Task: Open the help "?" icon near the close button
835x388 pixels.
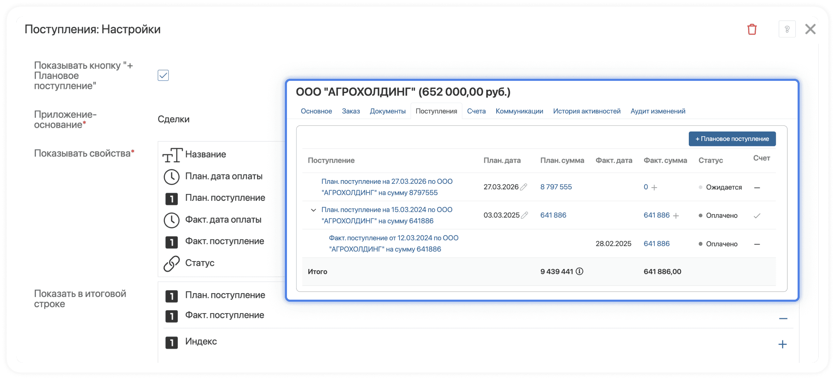Action: (x=787, y=29)
